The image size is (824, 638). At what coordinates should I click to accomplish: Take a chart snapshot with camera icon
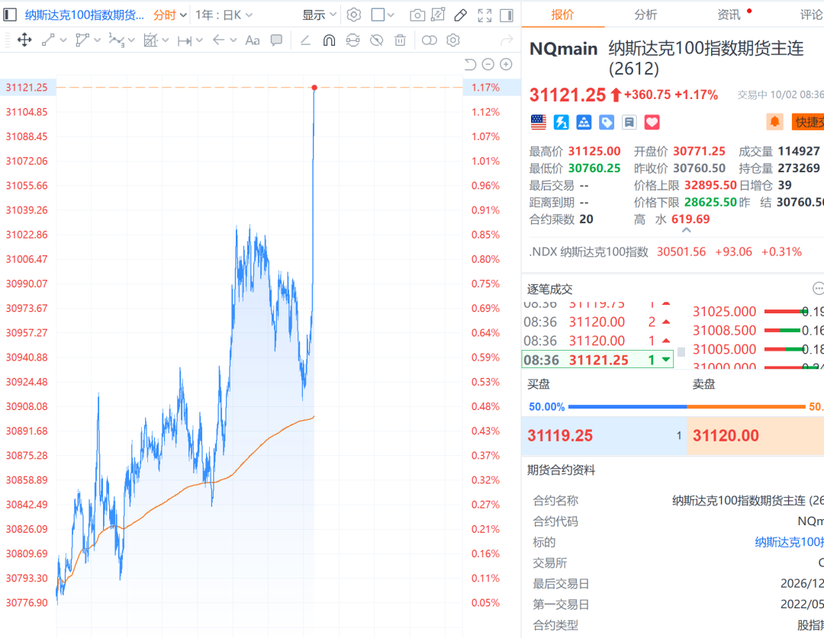417,15
